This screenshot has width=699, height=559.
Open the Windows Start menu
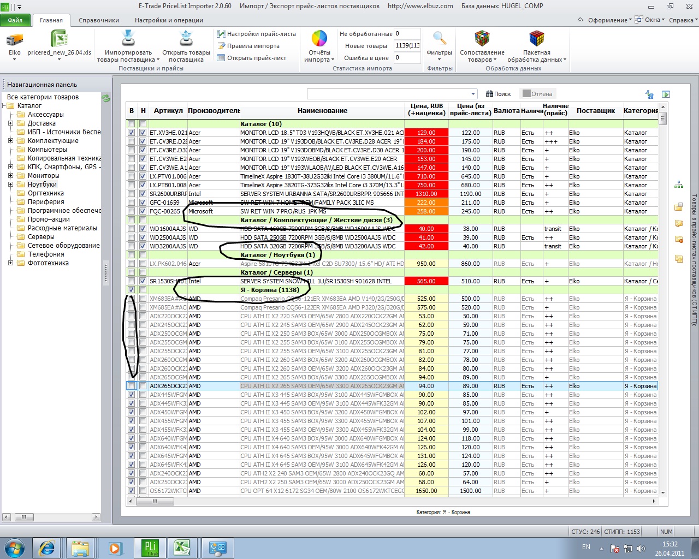point(14,548)
